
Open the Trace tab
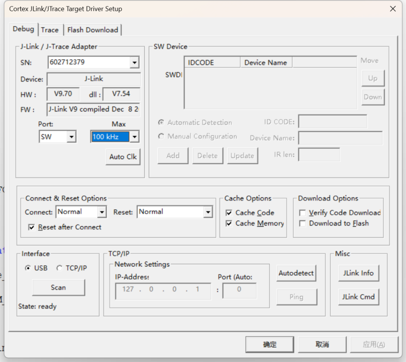50,30
